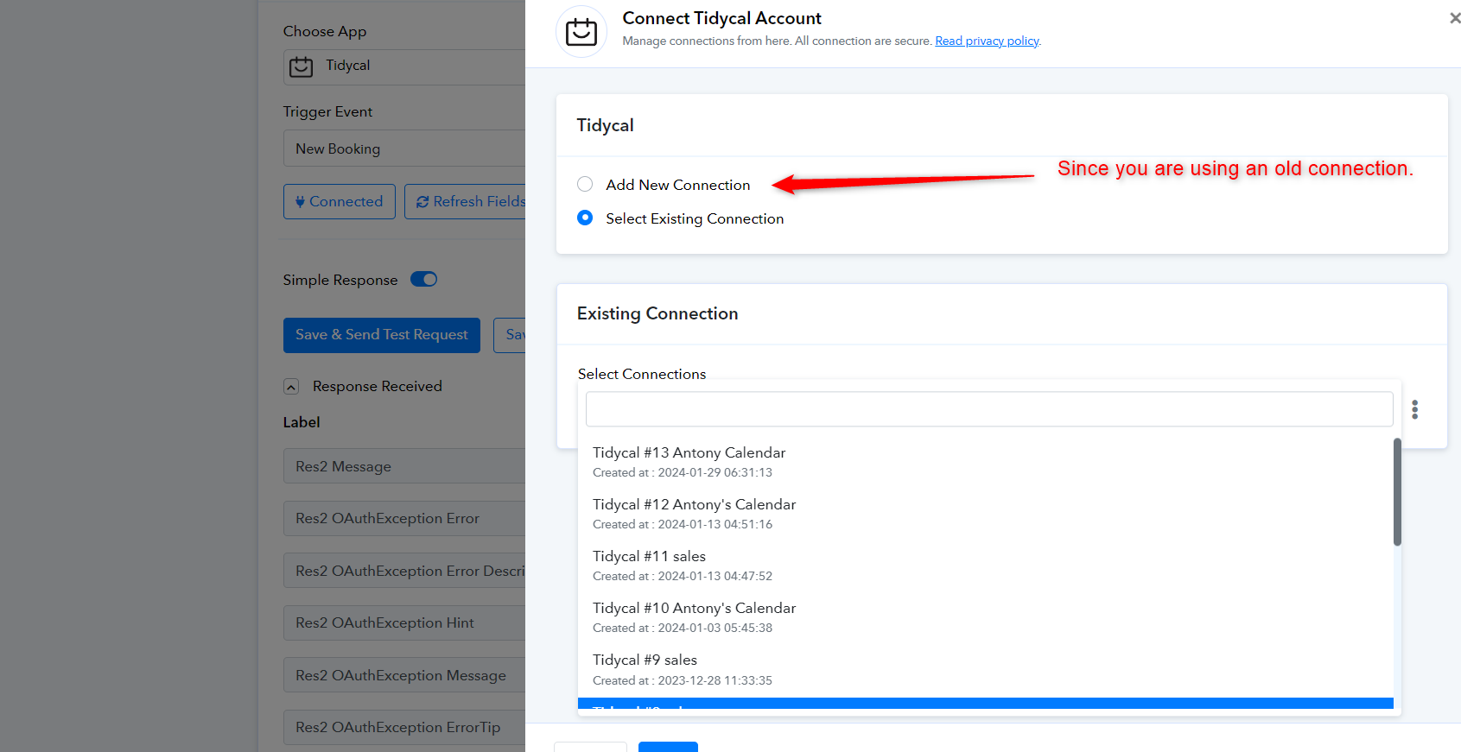Screen dimensions: 1461x752
Task: Pick Tidycal #12 Antony's Calendar connection
Action: tap(985, 514)
